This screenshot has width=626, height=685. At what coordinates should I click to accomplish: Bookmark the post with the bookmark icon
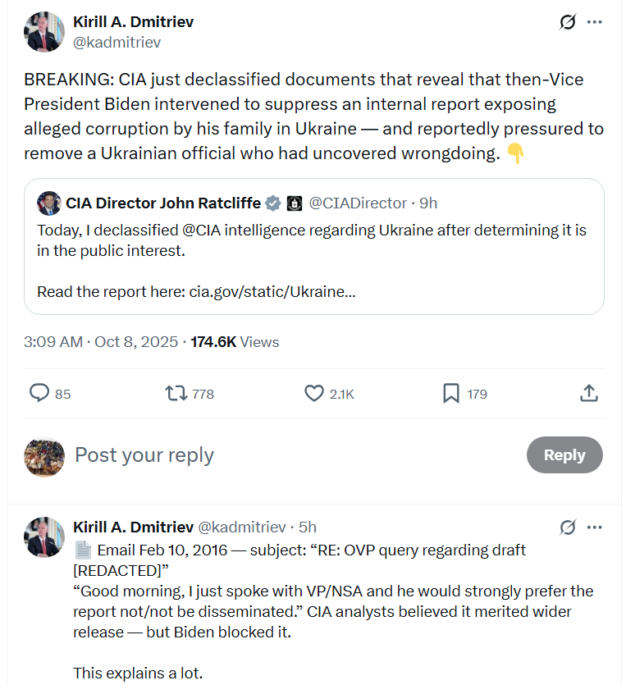(x=450, y=394)
